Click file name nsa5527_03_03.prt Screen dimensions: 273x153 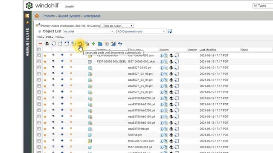[x=140, y=86]
